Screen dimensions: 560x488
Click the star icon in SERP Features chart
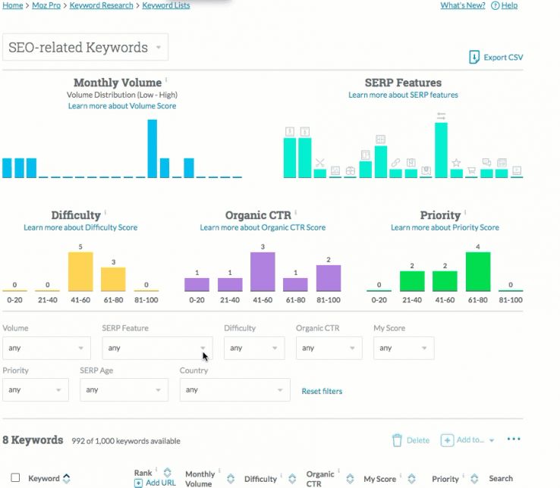tap(456, 163)
